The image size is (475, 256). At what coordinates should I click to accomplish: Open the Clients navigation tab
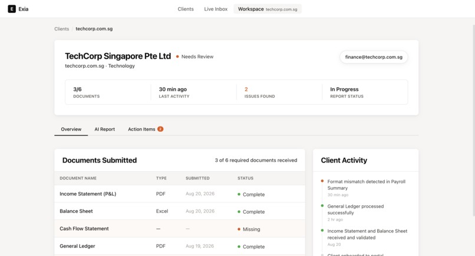tap(186, 9)
